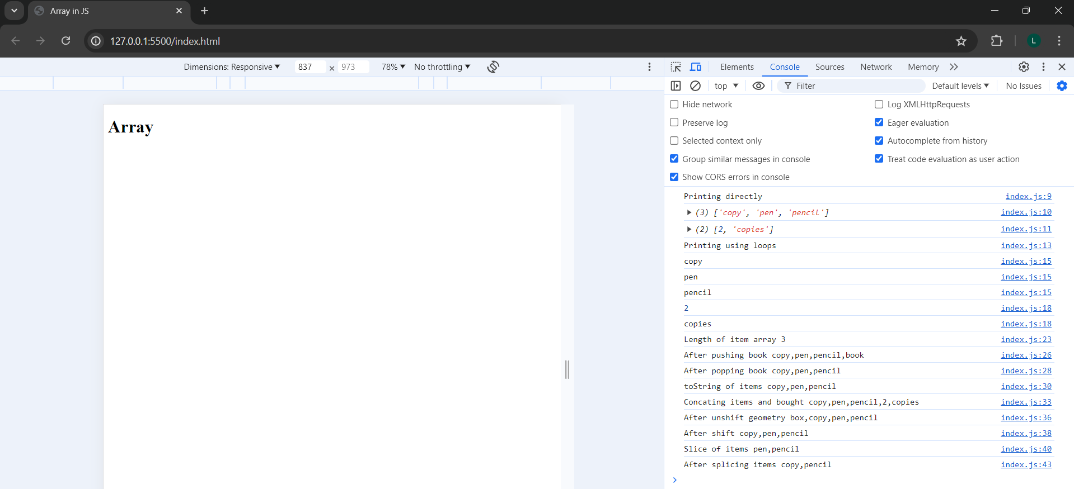This screenshot has height=489, width=1074.
Task: Click the inspect element picker icon
Action: tap(676, 67)
